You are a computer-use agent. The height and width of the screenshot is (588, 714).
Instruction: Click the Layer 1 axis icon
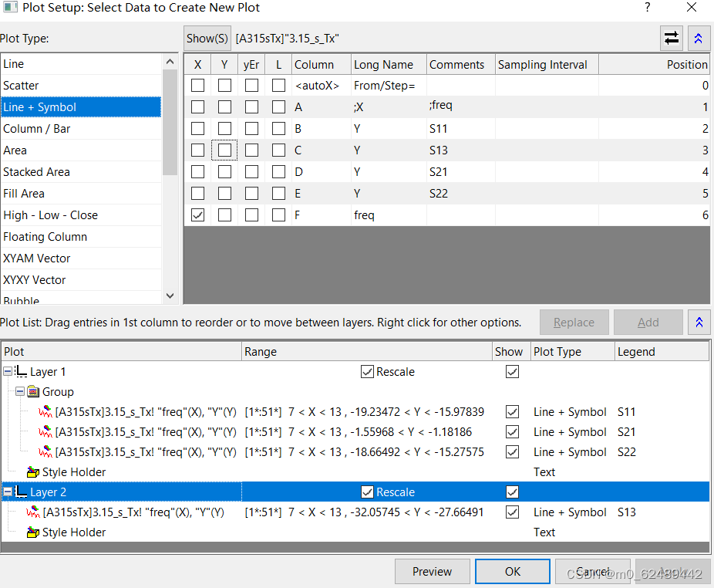click(21, 371)
